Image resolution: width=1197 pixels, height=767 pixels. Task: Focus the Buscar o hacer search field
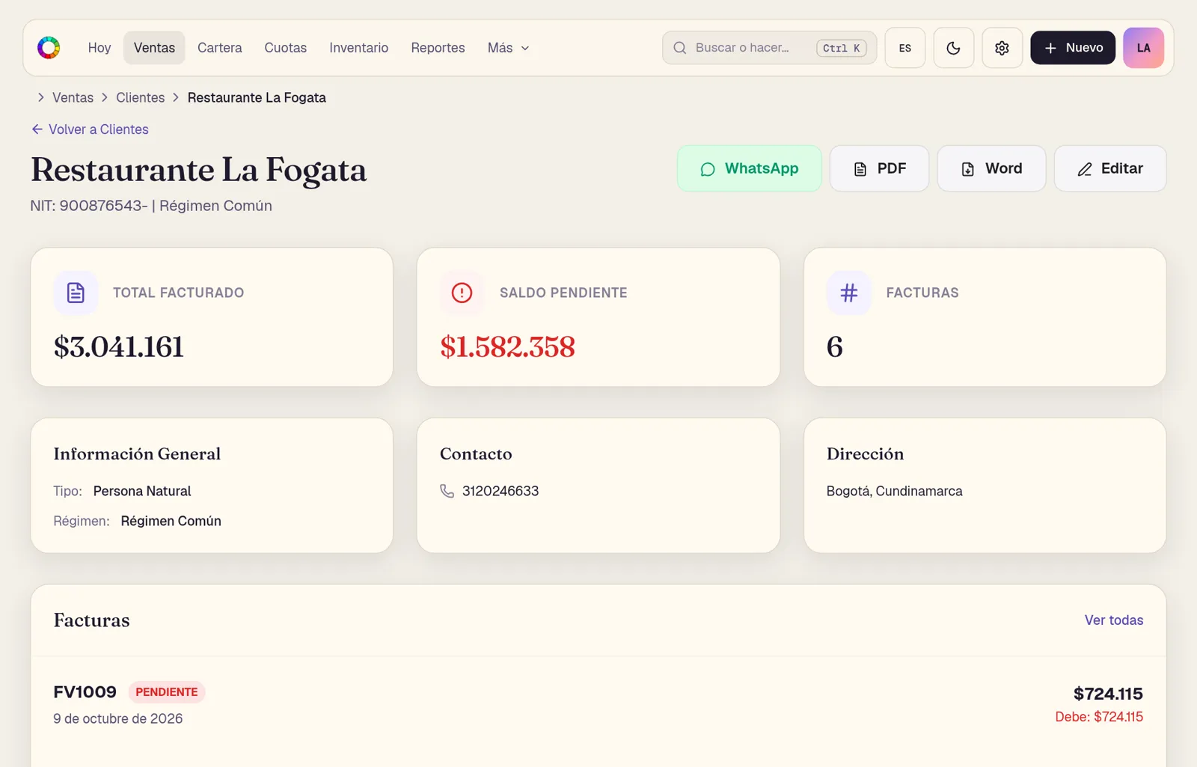(x=769, y=48)
